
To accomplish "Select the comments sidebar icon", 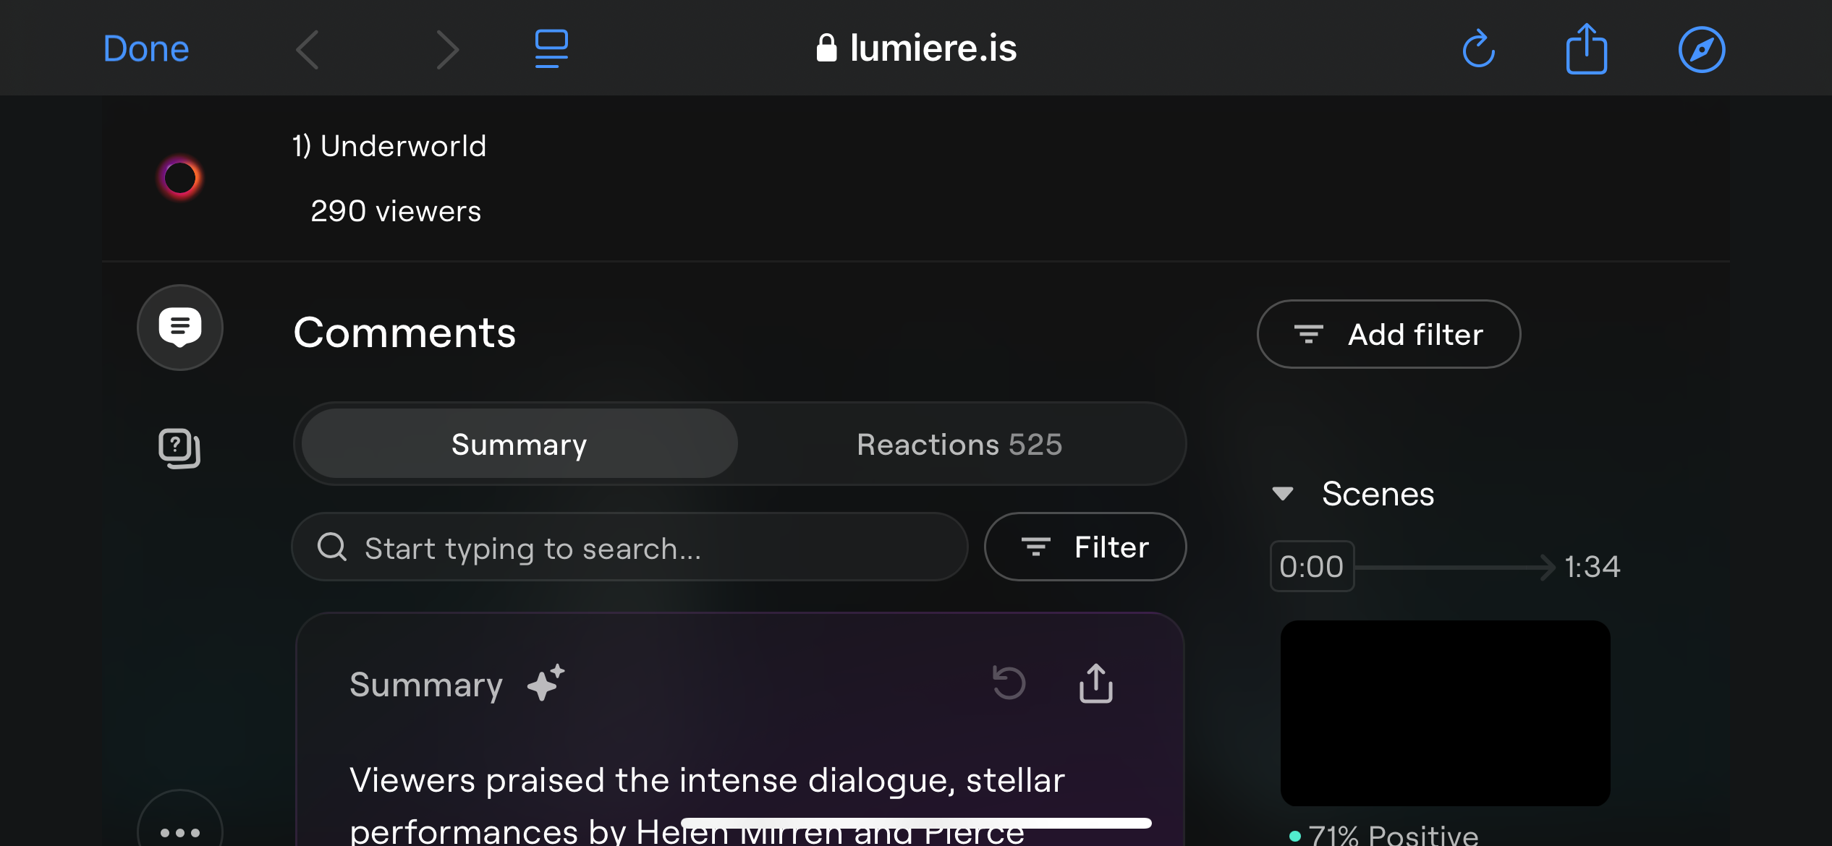I will tap(180, 328).
